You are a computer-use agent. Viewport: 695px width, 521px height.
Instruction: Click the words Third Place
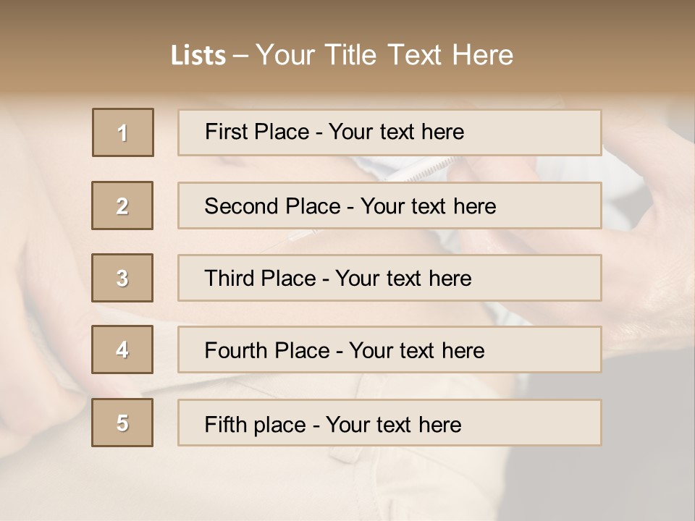point(260,278)
